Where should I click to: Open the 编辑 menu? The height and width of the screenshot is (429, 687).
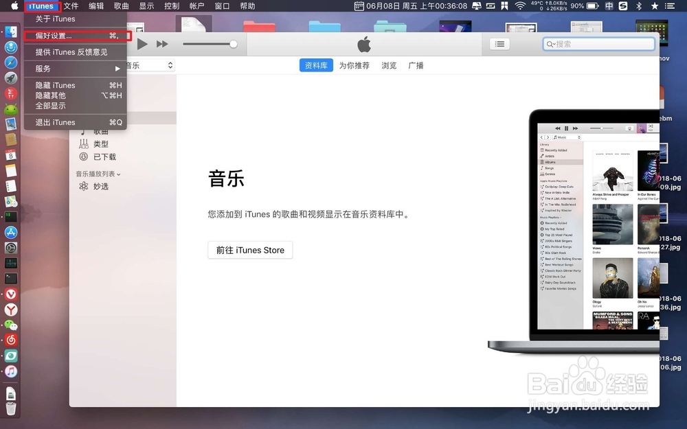pos(96,6)
